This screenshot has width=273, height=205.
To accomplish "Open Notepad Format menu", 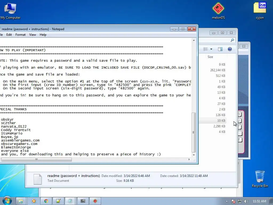I will [x=20, y=35].
